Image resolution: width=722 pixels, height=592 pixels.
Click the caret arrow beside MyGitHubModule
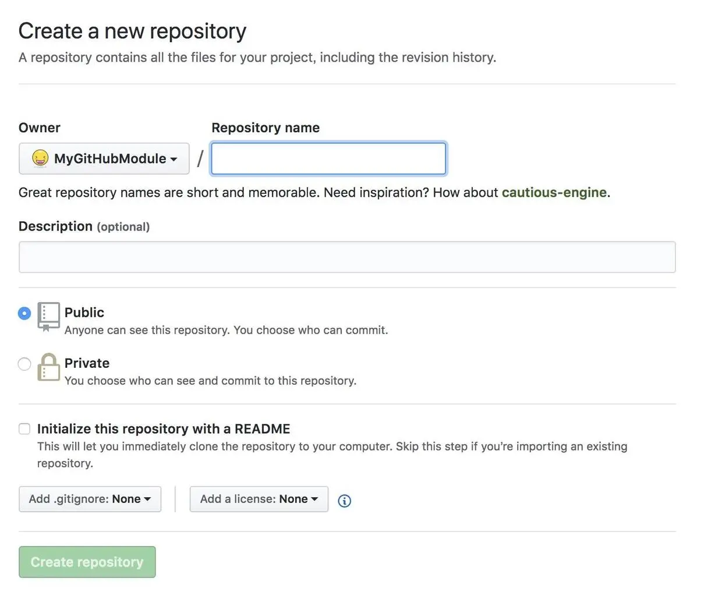[174, 159]
